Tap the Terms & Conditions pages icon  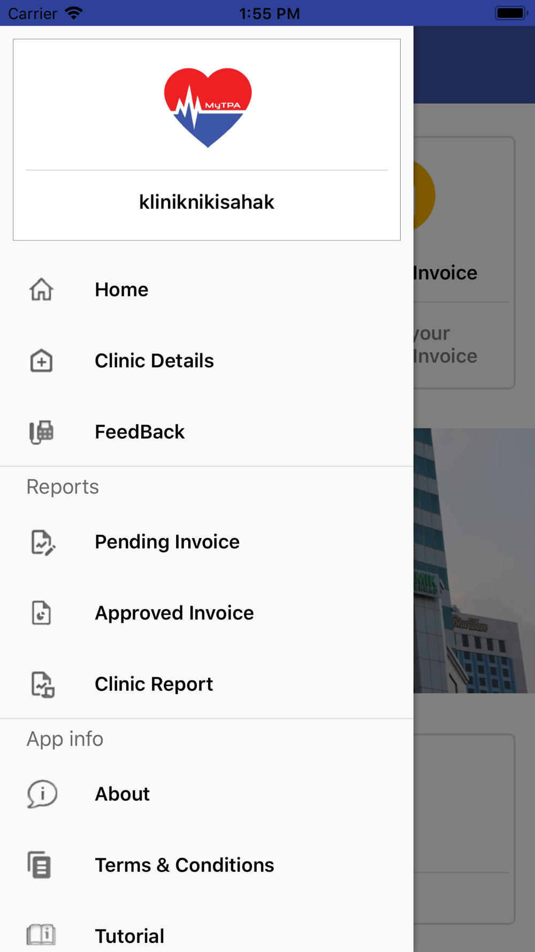pyautogui.click(x=40, y=865)
